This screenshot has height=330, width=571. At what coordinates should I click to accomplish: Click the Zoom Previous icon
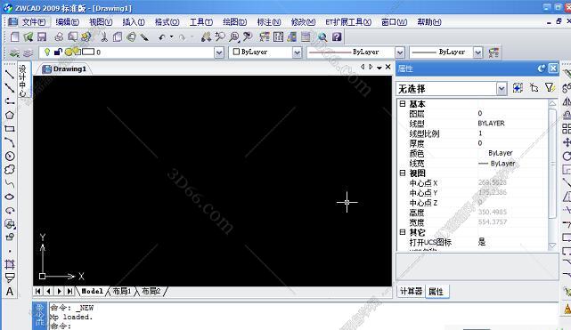pyautogui.click(x=248, y=37)
